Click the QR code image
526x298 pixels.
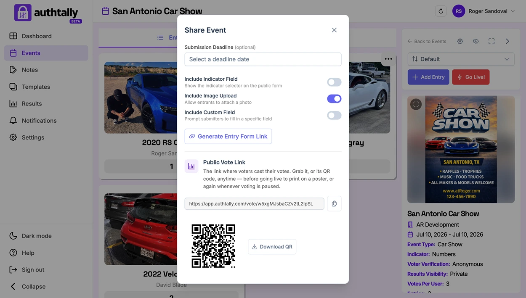(x=213, y=246)
